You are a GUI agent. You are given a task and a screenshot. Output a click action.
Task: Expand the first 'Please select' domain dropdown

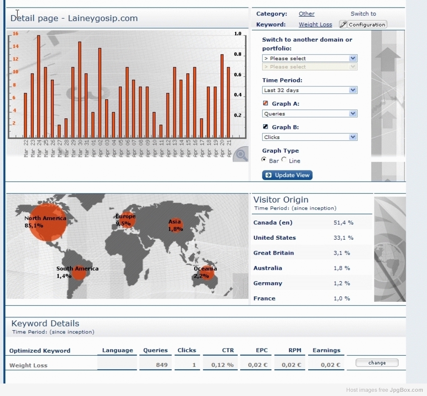(309, 58)
